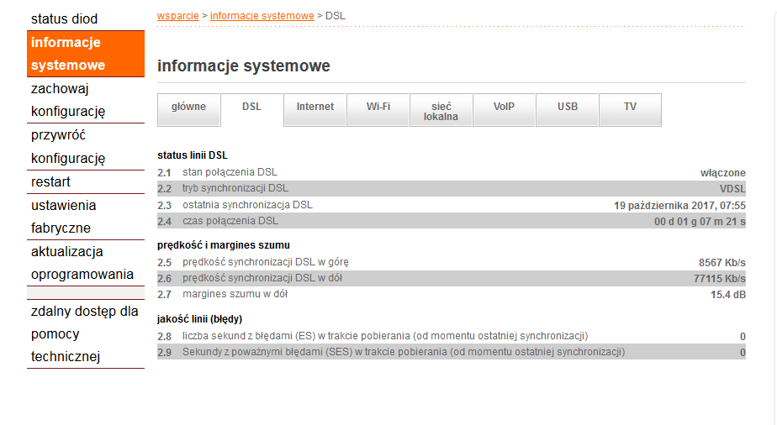Switch to the 'Wi-Fi' tab
Viewport: 777px width, 425px height.
378,108
